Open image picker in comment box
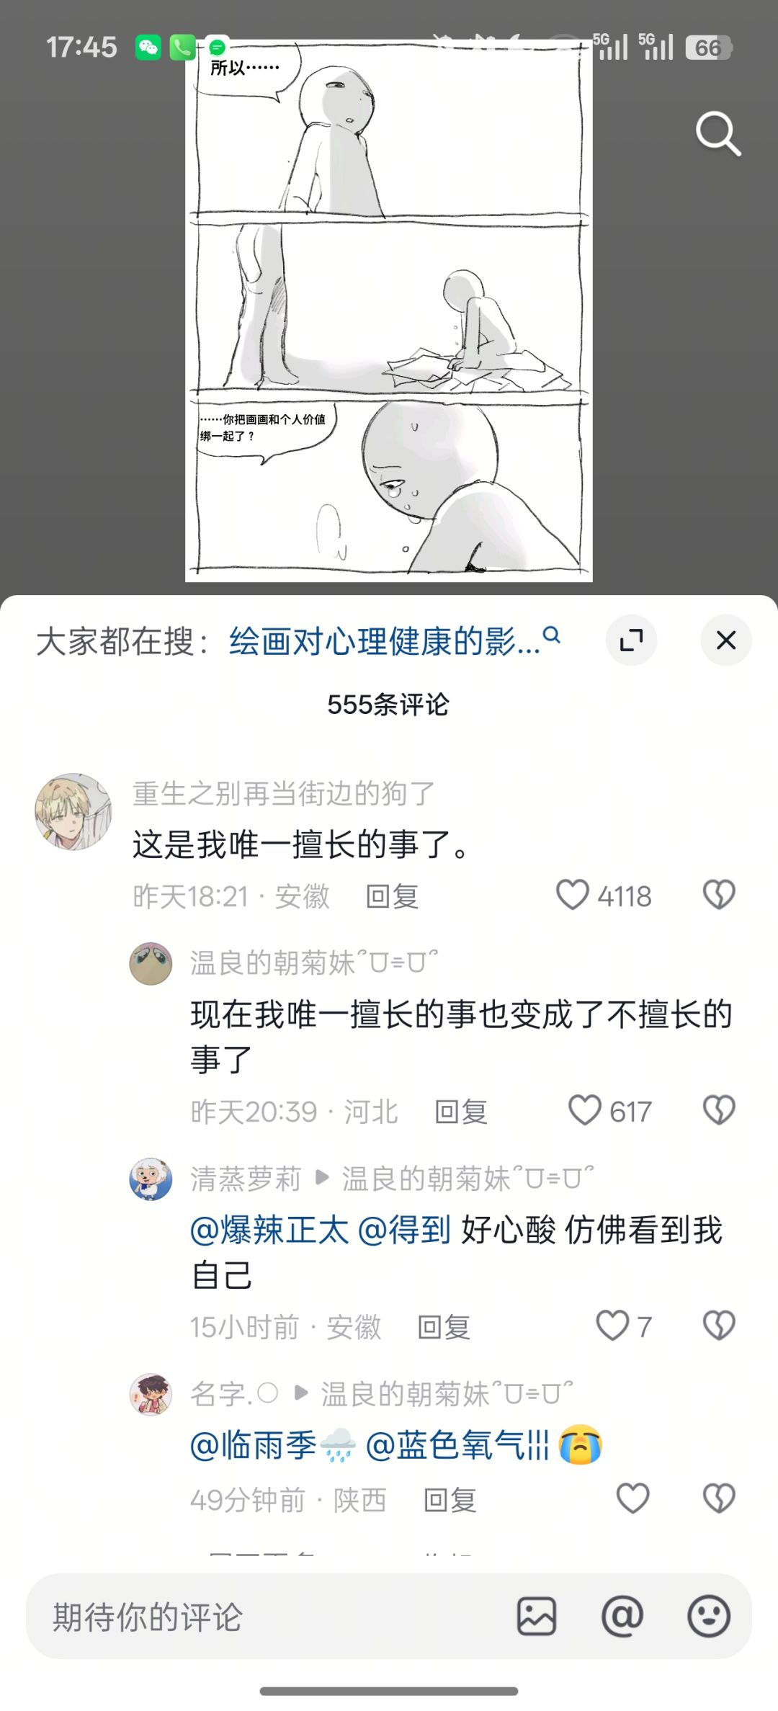The height and width of the screenshot is (1711, 778). [x=537, y=1616]
